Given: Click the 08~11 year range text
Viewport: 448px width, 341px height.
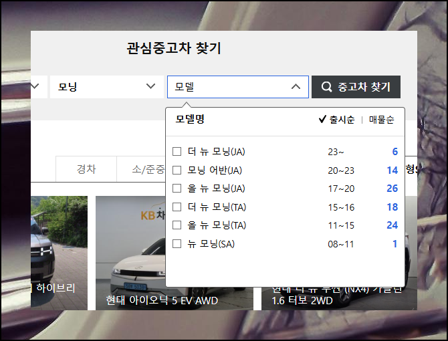Looking at the screenshot, I should [340, 244].
